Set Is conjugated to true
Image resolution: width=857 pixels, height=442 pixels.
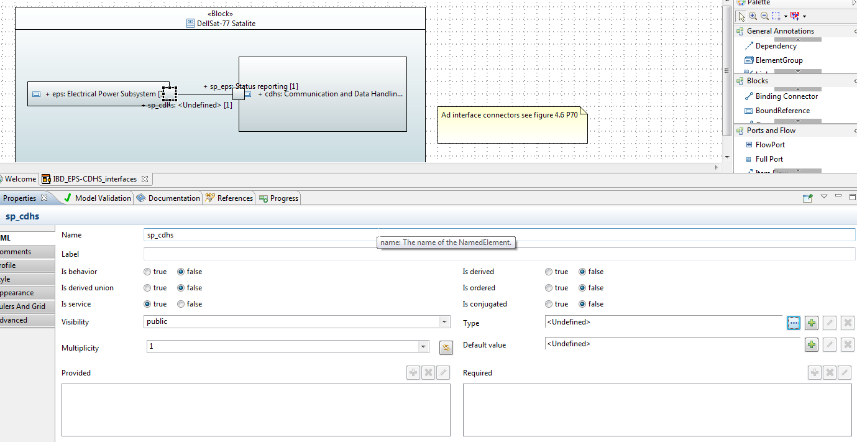pos(549,304)
